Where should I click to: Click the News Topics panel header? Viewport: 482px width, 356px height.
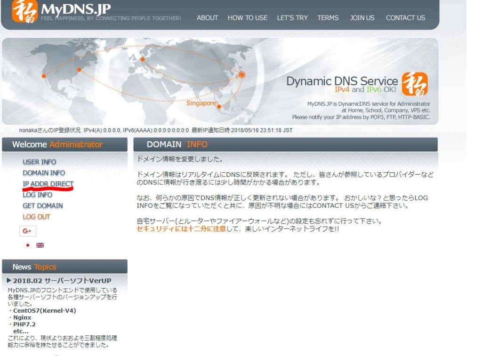(64, 267)
